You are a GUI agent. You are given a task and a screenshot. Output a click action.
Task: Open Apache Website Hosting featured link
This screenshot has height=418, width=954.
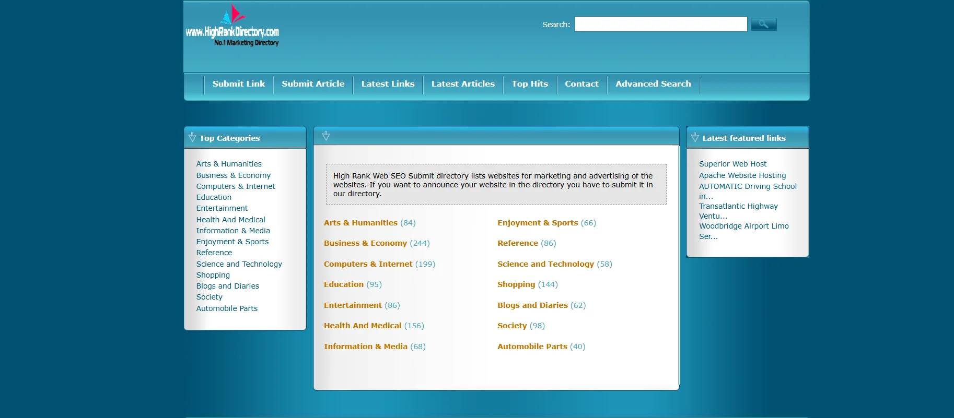tap(742, 175)
